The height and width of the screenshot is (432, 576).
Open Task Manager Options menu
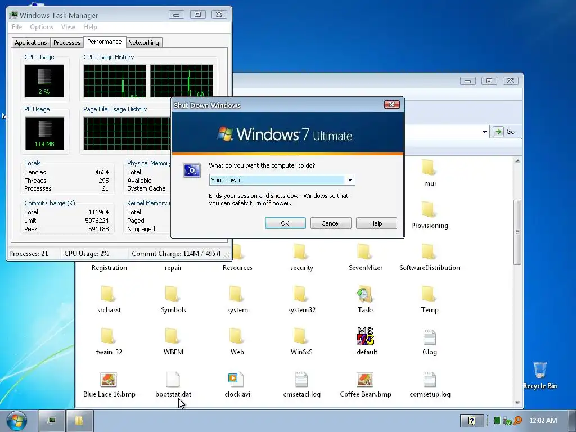42,27
